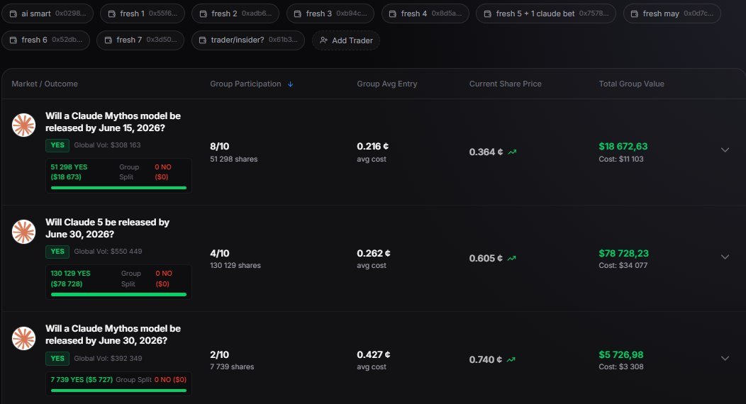The width and height of the screenshot is (746, 404).
Task: Select the 'fresh 3' trader chip
Action: (330, 13)
